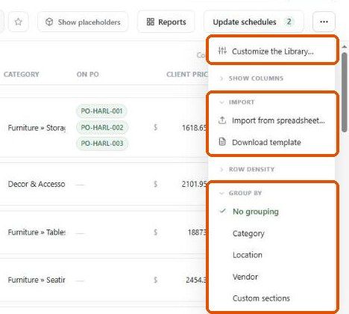Click the Furniture » Seating category cell

pos(37,280)
